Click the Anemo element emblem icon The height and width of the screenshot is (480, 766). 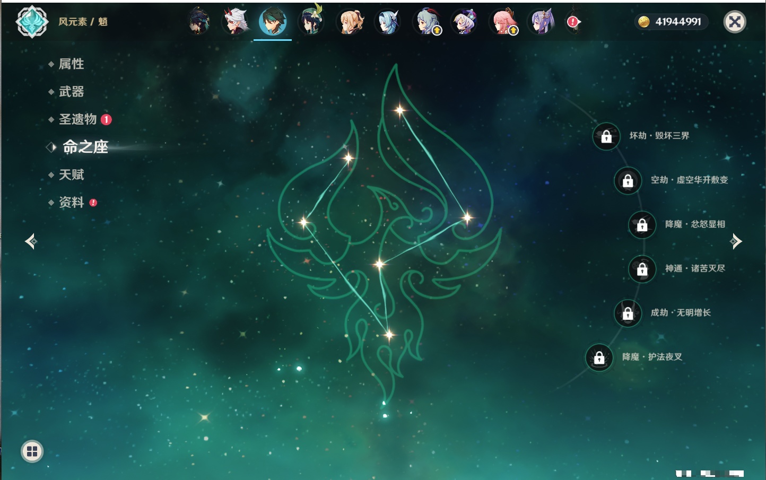(x=32, y=22)
